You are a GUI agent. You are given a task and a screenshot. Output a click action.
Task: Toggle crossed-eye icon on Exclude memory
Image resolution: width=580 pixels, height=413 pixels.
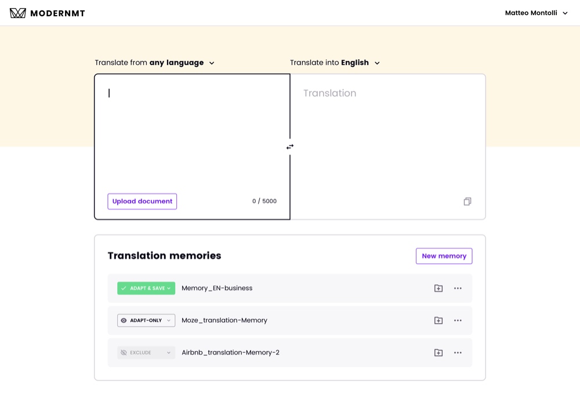point(124,353)
